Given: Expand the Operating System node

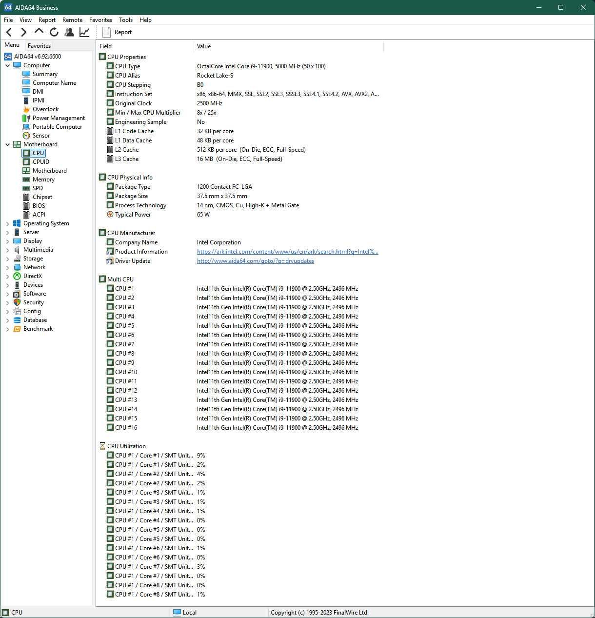Looking at the screenshot, I should click(7, 223).
